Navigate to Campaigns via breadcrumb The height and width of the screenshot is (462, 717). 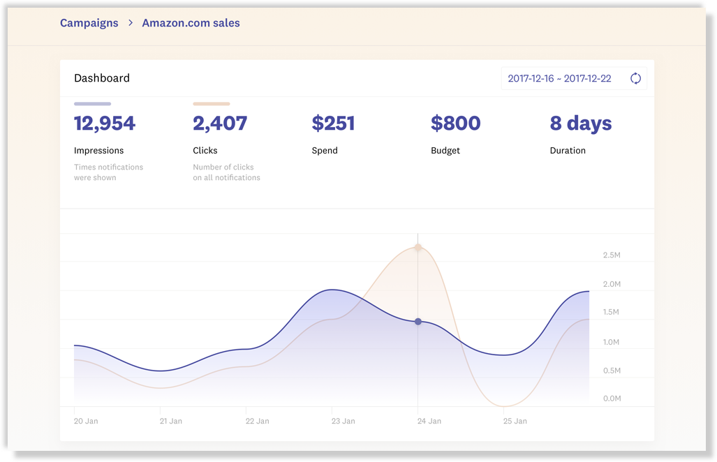pyautogui.click(x=89, y=22)
